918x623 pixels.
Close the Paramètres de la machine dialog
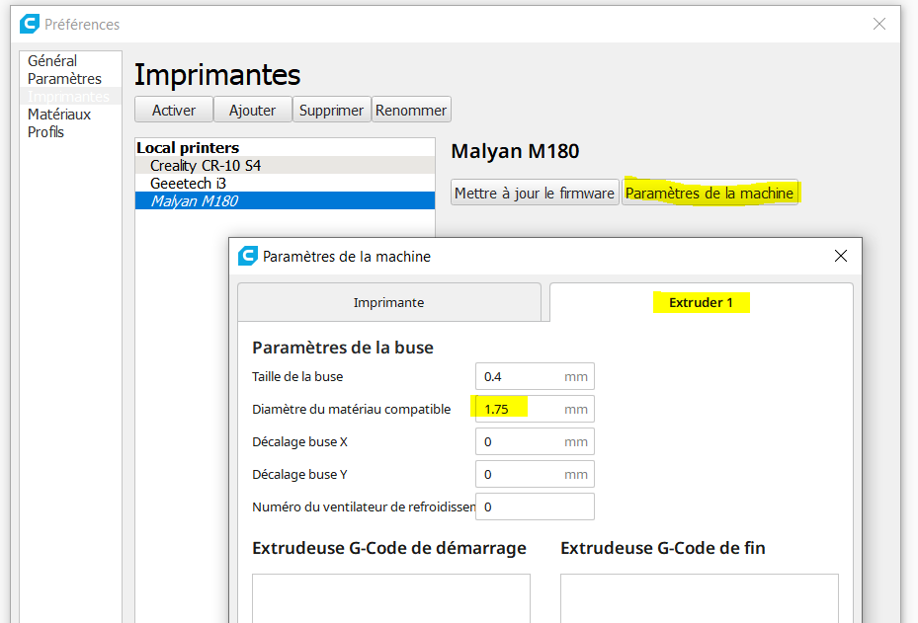[841, 256]
